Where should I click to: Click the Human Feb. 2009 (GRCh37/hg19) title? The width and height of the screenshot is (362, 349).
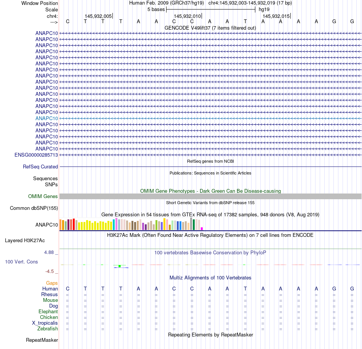[167, 3]
